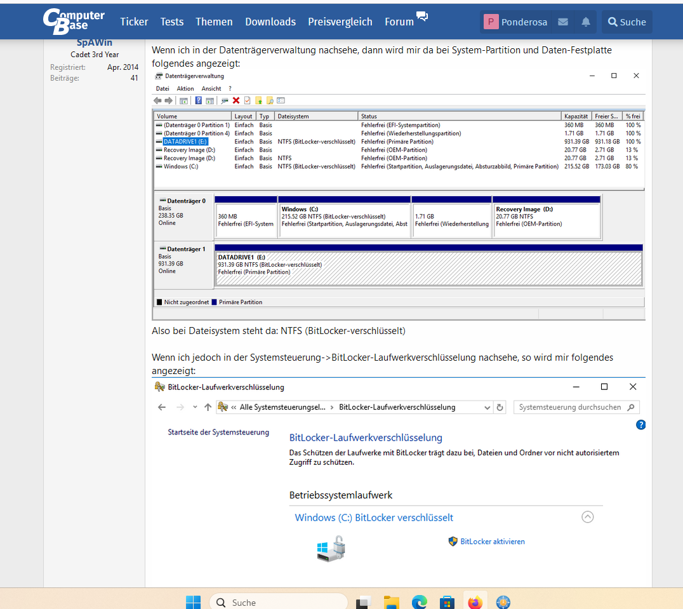Viewport: 683px width, 609px height.
Task: Click blue Help icon in Datenträgerverwaltung toolbar
Action: tap(198, 100)
